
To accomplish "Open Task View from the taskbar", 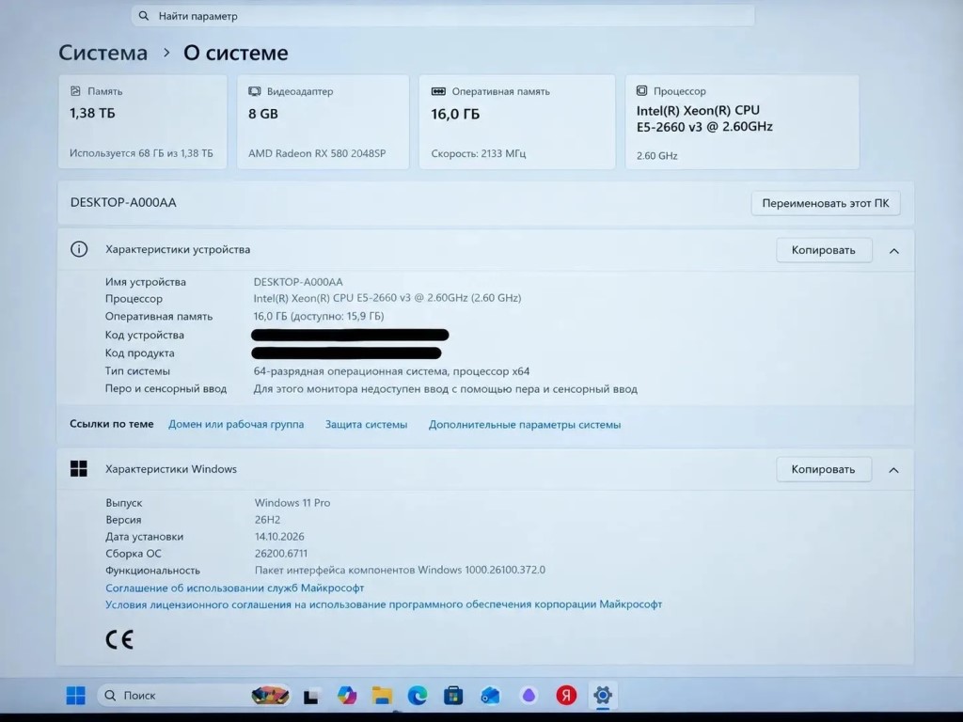I will coord(310,697).
